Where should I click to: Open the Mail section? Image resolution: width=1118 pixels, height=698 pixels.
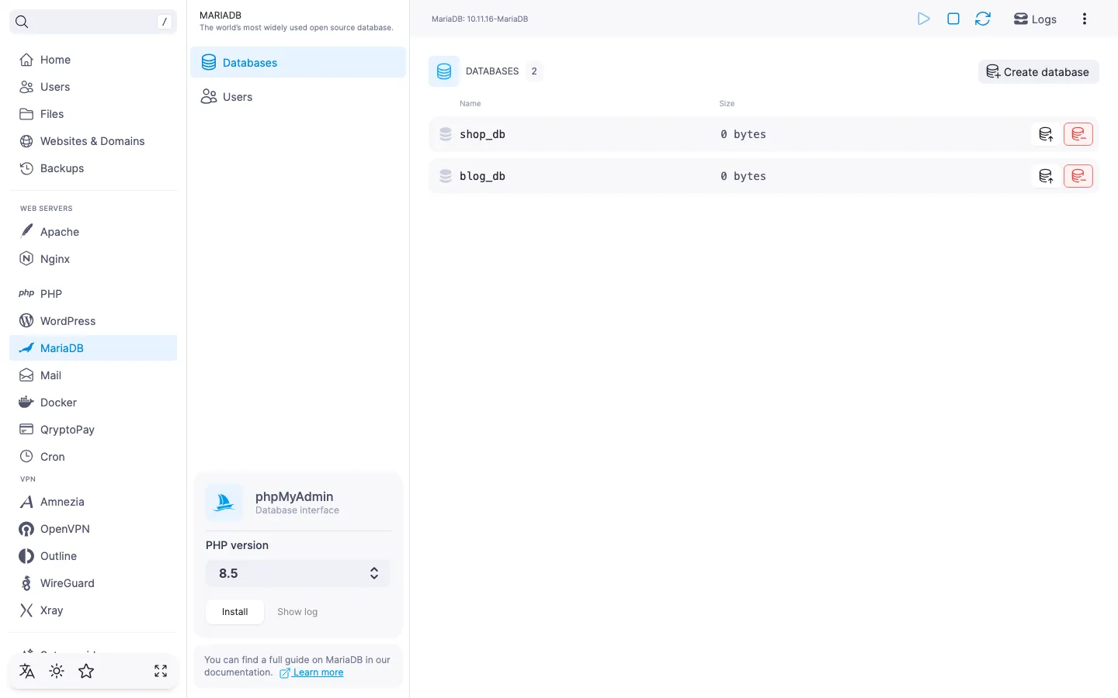point(93,375)
